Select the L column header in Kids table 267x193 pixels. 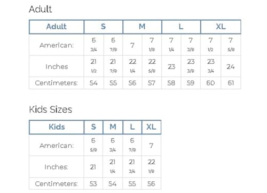click(x=132, y=127)
